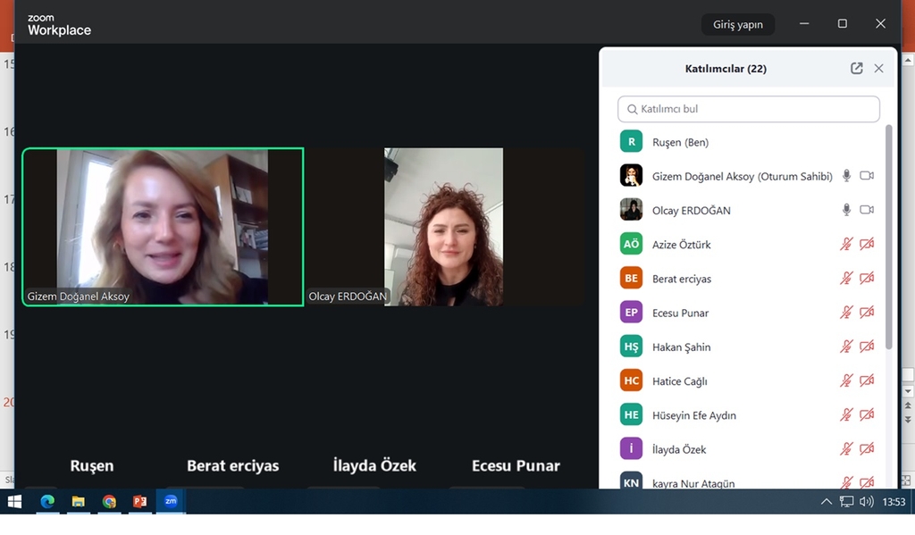915x535 pixels.
Task: Click Gizem Doğanel Aksoy's microphone icon
Action: pyautogui.click(x=846, y=176)
